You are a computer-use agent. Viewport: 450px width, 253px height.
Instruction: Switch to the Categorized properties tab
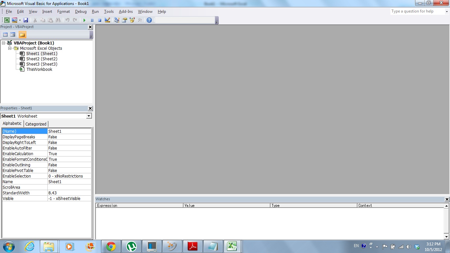[36, 124]
